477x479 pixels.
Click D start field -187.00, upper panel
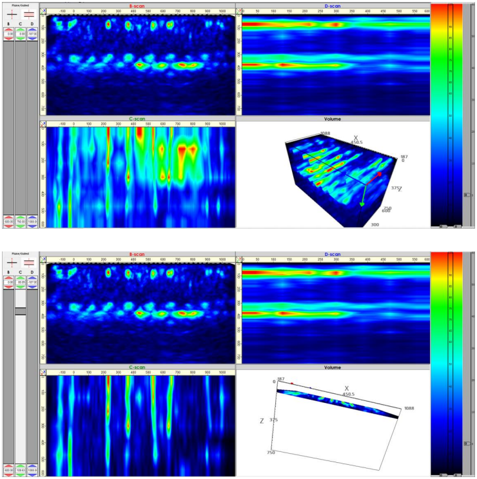pos(32,34)
